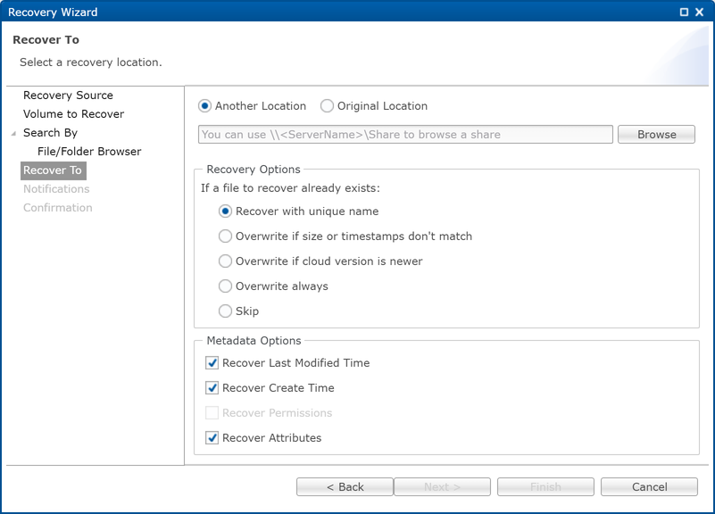The image size is (715, 514).
Task: Toggle the Recover Create Time checkbox
Action: click(x=212, y=388)
